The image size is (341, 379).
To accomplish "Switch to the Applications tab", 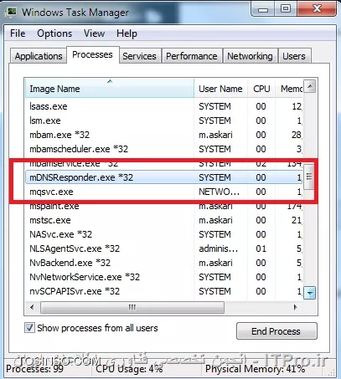I will [x=39, y=56].
